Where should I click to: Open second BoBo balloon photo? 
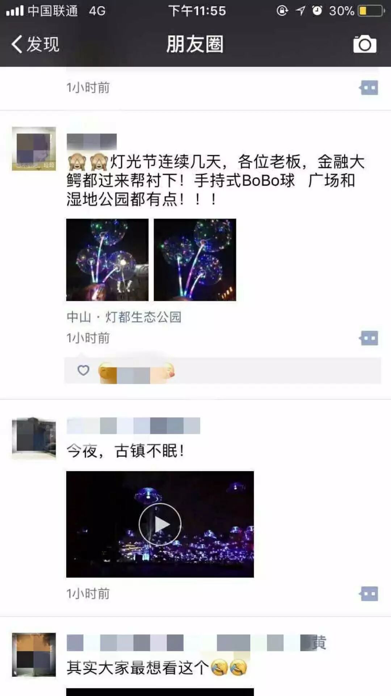coord(195,260)
